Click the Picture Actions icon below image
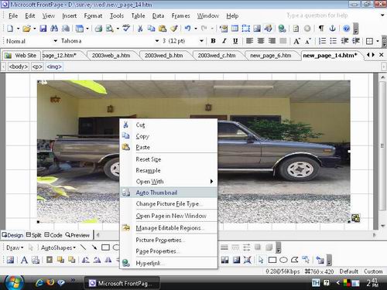Screen dimensions: 387x290 tap(355, 218)
